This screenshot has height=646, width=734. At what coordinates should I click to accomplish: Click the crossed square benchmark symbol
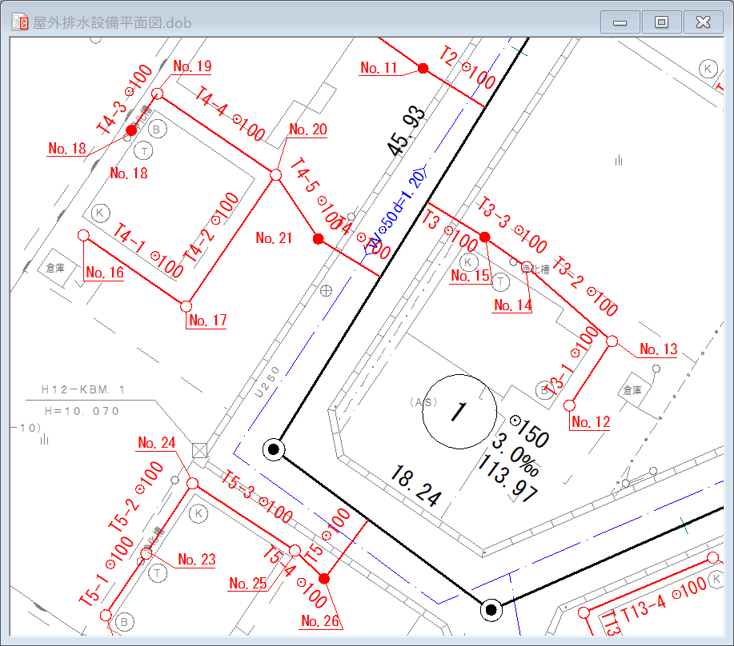click(x=199, y=450)
